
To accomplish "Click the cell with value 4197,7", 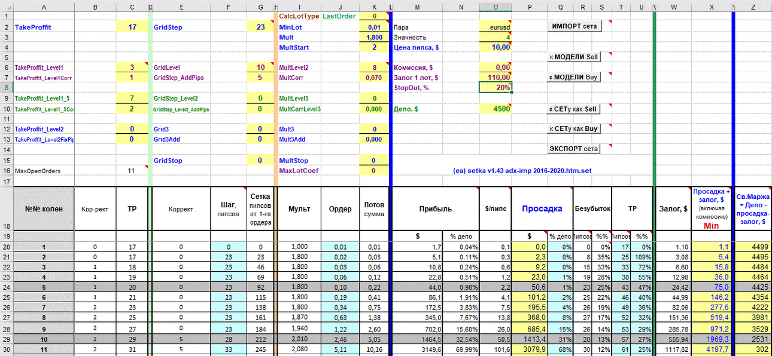I will tap(712, 349).
